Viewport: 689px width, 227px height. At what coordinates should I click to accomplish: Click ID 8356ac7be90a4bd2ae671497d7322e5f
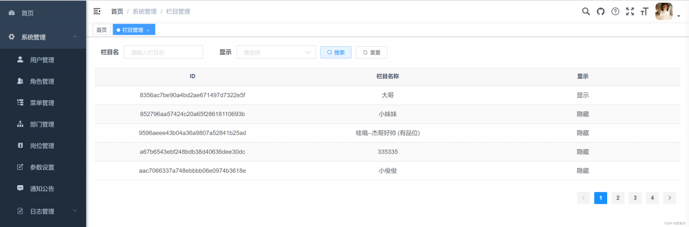193,95
